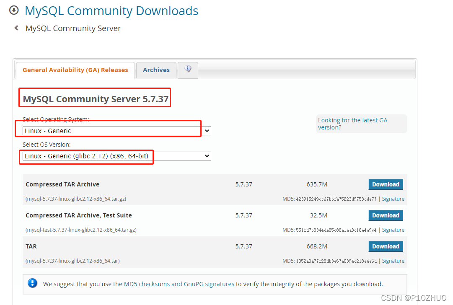The height and width of the screenshot is (305, 453).
Task: Open the MD5 checksums and GnuPG signatures link
Action: pos(179,284)
